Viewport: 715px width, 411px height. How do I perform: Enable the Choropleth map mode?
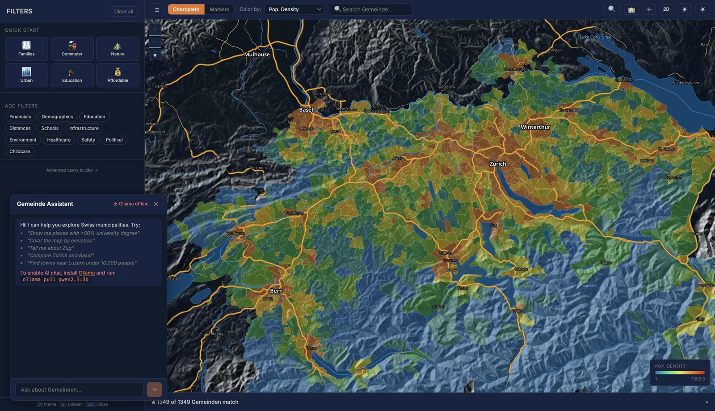[186, 9]
